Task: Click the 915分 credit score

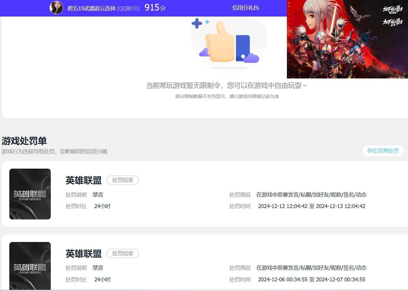Action: (155, 8)
